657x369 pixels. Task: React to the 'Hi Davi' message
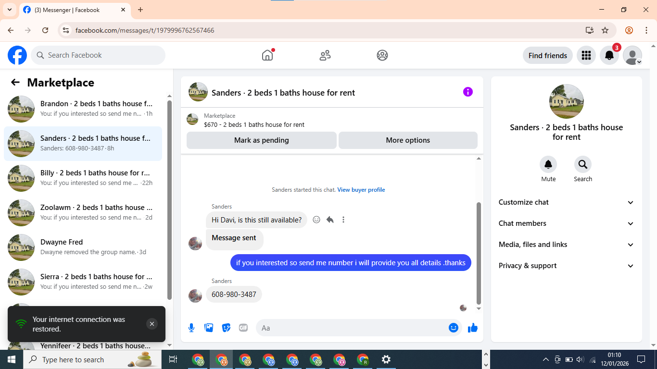316,220
